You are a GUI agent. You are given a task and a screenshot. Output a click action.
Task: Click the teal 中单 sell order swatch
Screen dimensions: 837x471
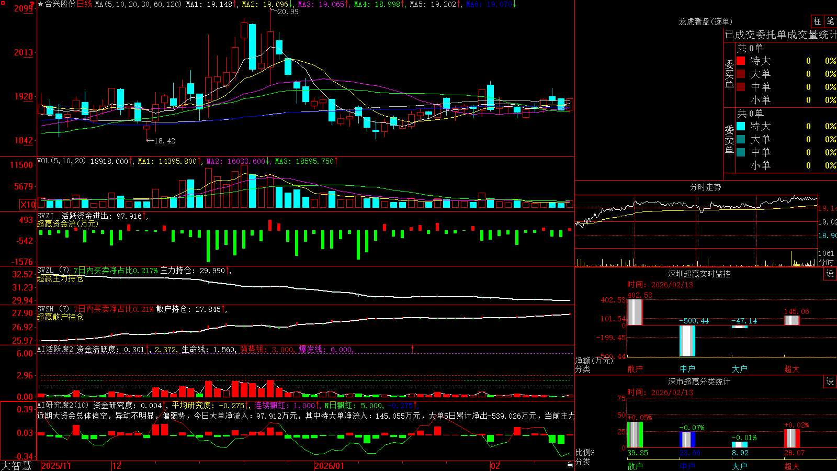coord(741,152)
